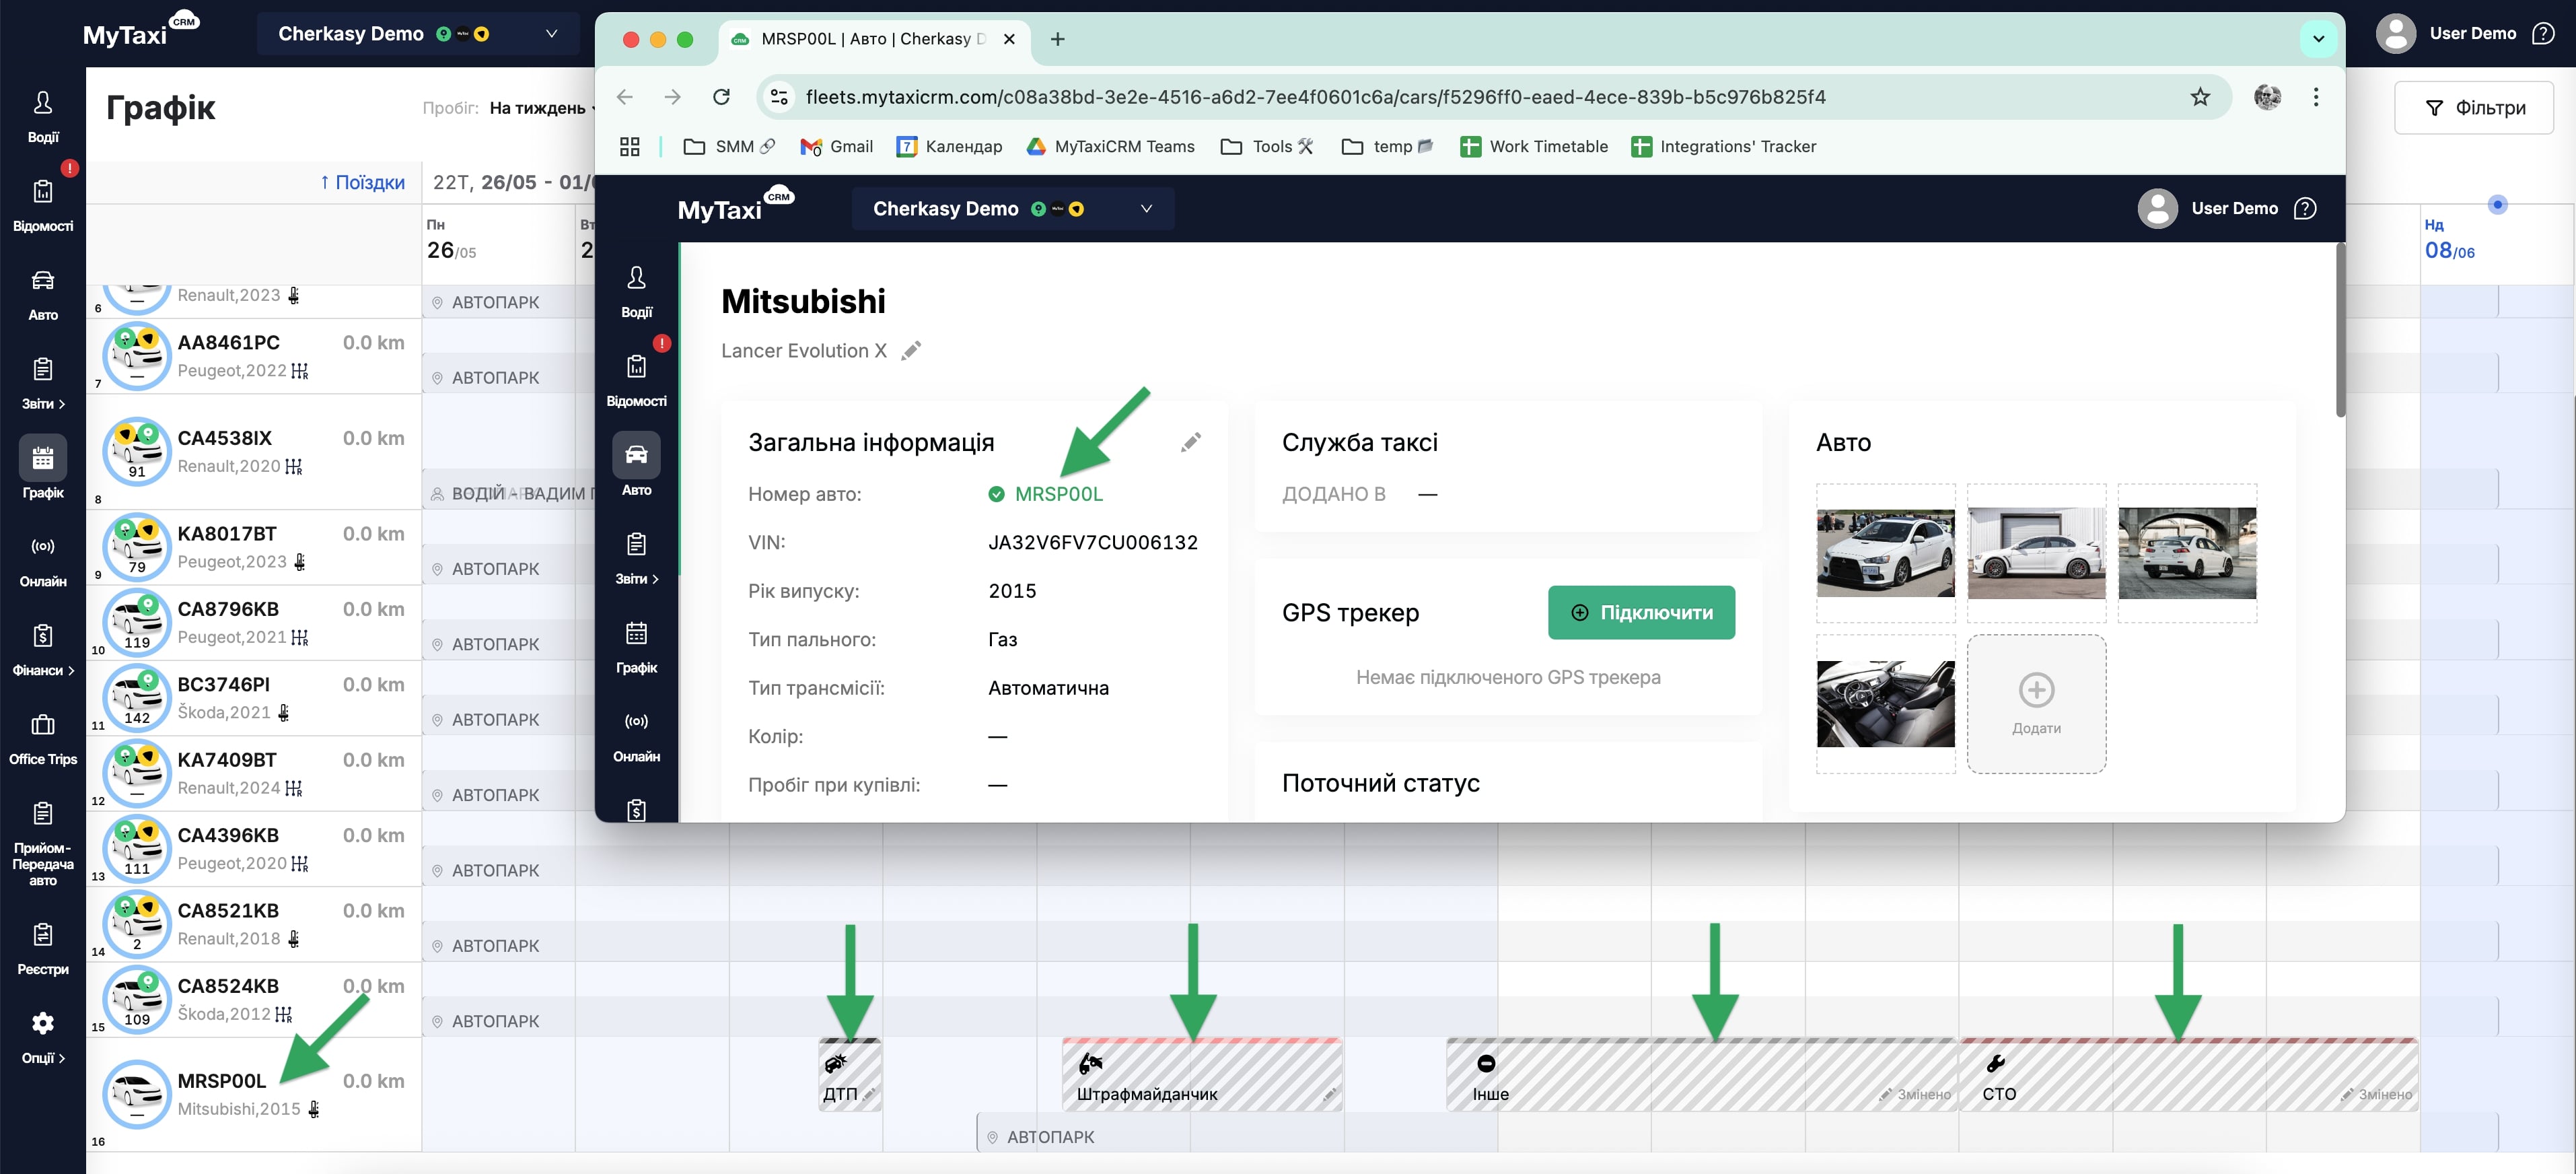
Task: Expand Звіти in the browser window sidebar
Action: (636, 559)
